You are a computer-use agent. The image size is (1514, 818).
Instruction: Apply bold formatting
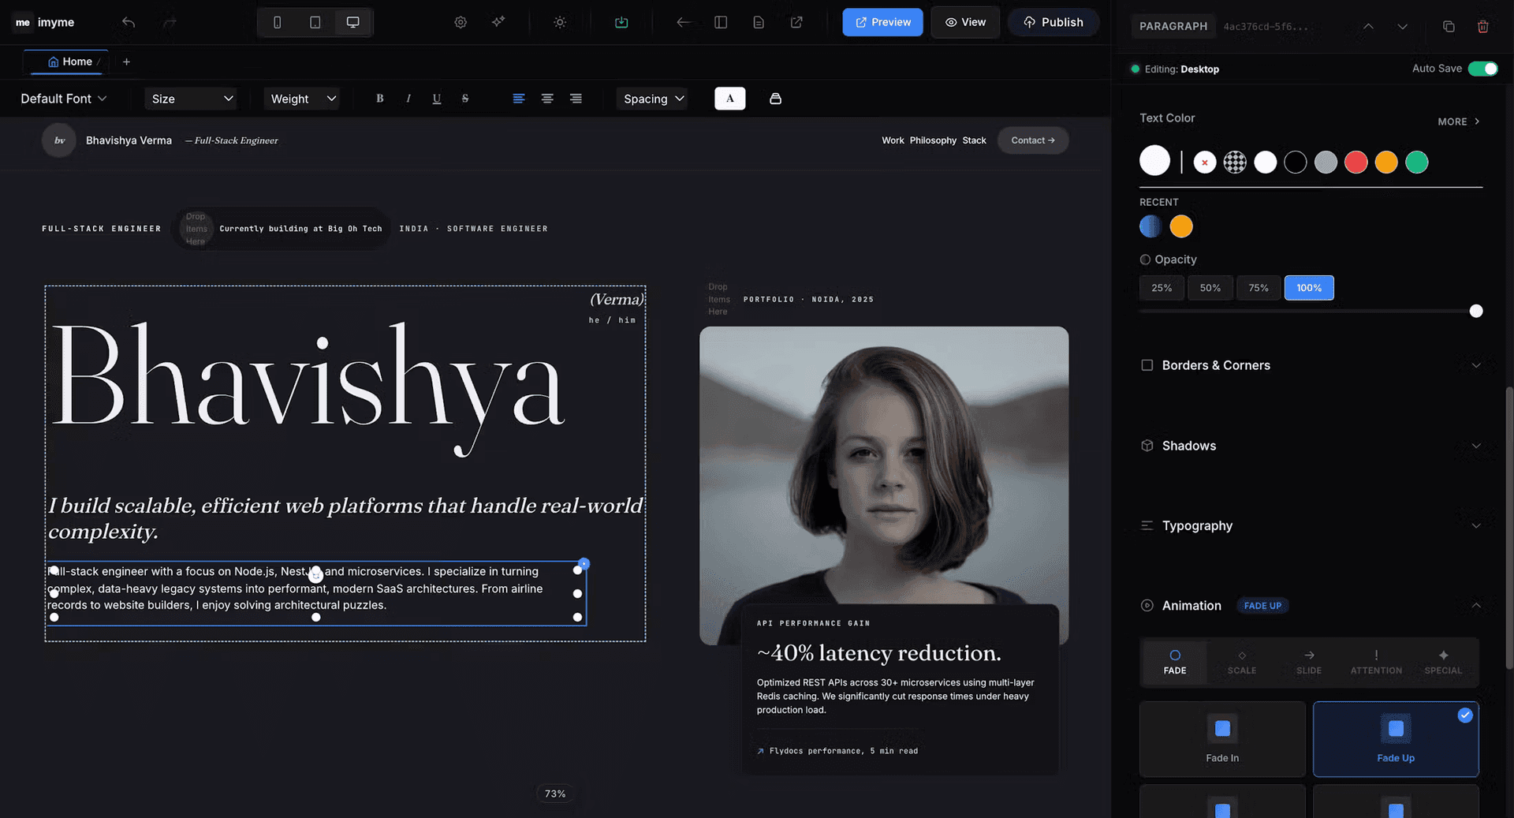[380, 99]
